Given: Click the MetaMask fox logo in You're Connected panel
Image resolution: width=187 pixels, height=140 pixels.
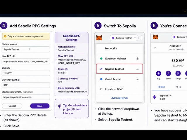Looking at the screenshot, I should (x=155, y=37).
